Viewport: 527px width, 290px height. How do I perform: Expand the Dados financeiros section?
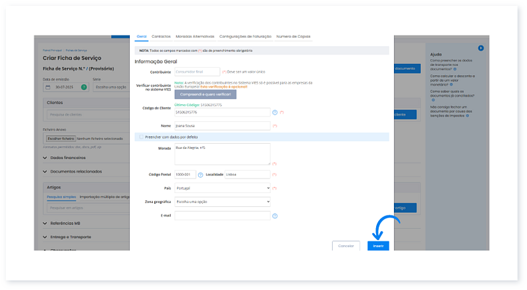point(45,158)
